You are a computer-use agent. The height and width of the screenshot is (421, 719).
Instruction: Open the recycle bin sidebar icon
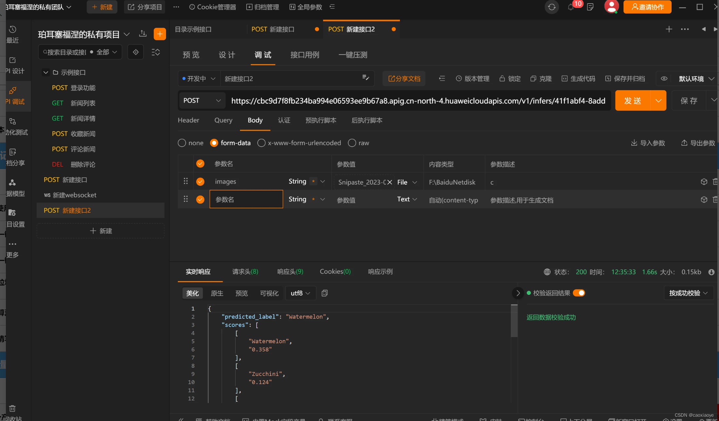(x=12, y=409)
